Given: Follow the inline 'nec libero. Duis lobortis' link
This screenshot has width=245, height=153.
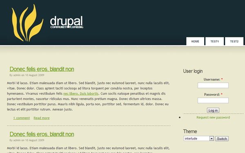Looking at the screenshot, I should 81,93.
